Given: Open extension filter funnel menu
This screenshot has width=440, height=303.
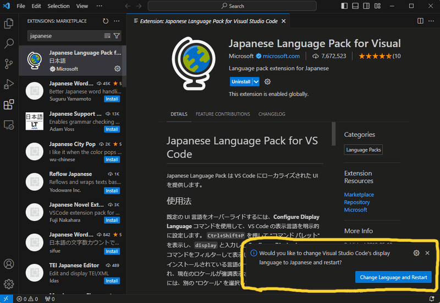Looking at the screenshot, I should [x=117, y=36].
